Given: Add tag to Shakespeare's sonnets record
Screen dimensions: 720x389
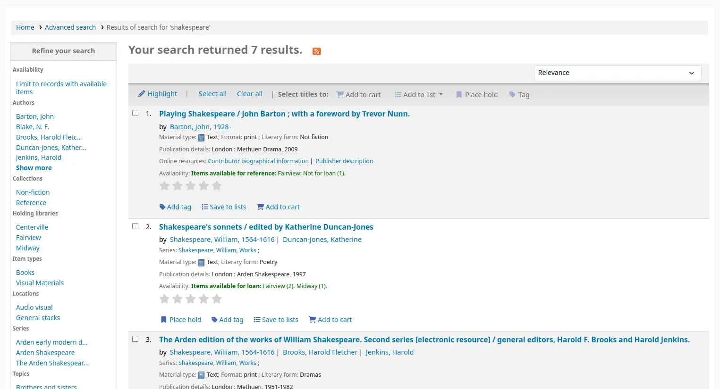Looking at the screenshot, I should tap(228, 320).
